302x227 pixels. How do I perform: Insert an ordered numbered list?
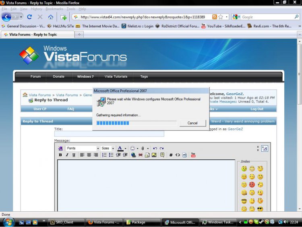pyautogui.click(x=104, y=155)
